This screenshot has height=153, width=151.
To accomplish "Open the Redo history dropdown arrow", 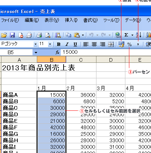I will point(109,35).
